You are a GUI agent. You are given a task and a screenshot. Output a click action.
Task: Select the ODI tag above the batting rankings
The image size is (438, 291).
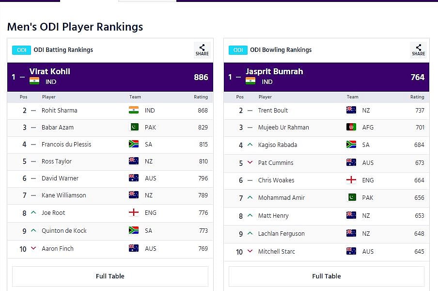tap(22, 50)
